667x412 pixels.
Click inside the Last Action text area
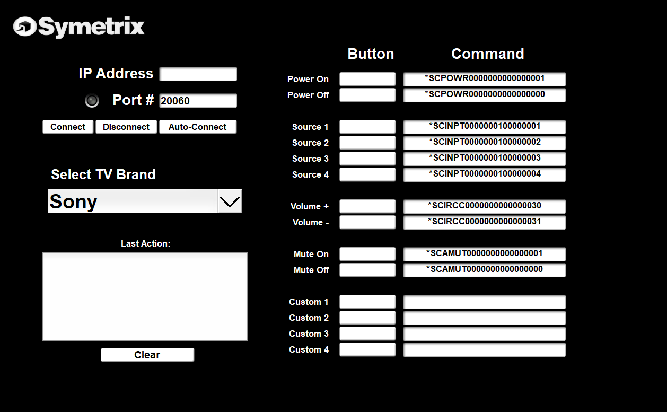point(145,296)
